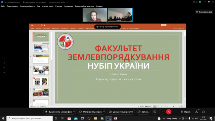Select slide 5 thumbnail in PowerPoint
The image size is (215, 121).
[x=41, y=81]
